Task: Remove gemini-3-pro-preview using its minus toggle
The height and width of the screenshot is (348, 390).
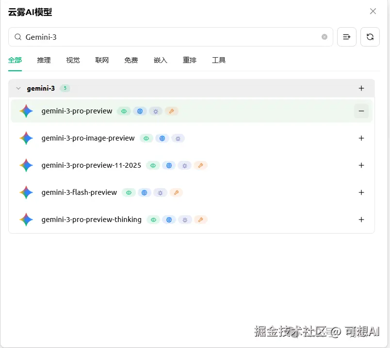Action: 361,111
